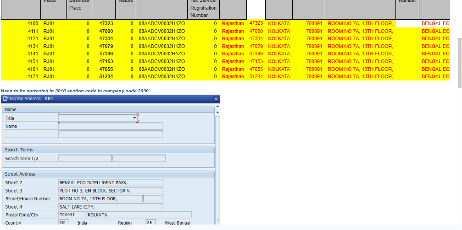
Task: Click the 'Need to be corrected' underlined text
Action: [75, 91]
